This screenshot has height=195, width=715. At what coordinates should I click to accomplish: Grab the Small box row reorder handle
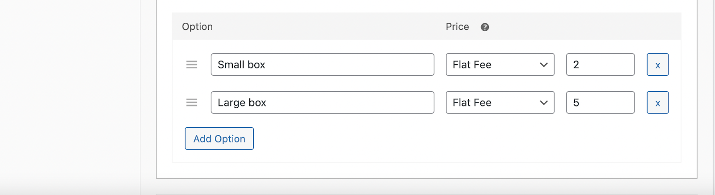(x=192, y=65)
